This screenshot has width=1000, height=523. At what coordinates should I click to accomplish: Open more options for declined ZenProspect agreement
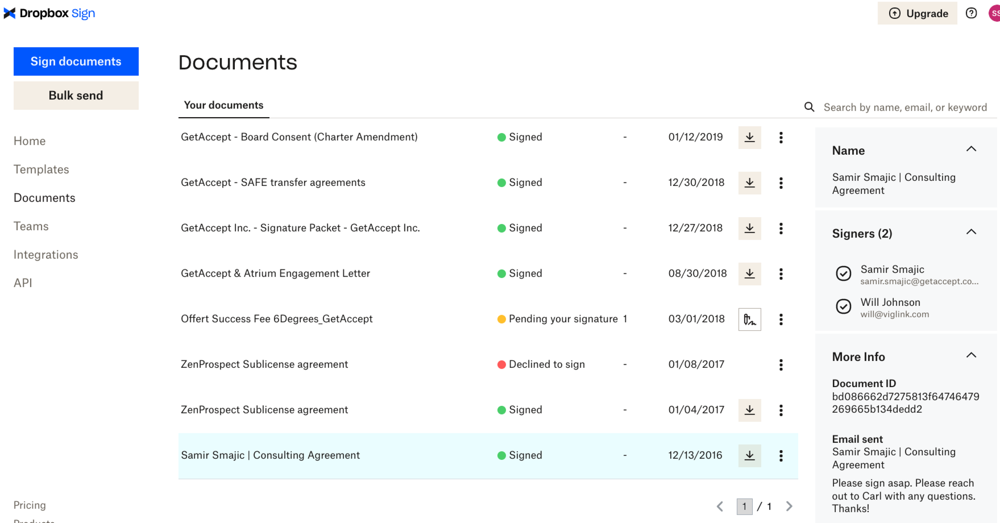781,365
